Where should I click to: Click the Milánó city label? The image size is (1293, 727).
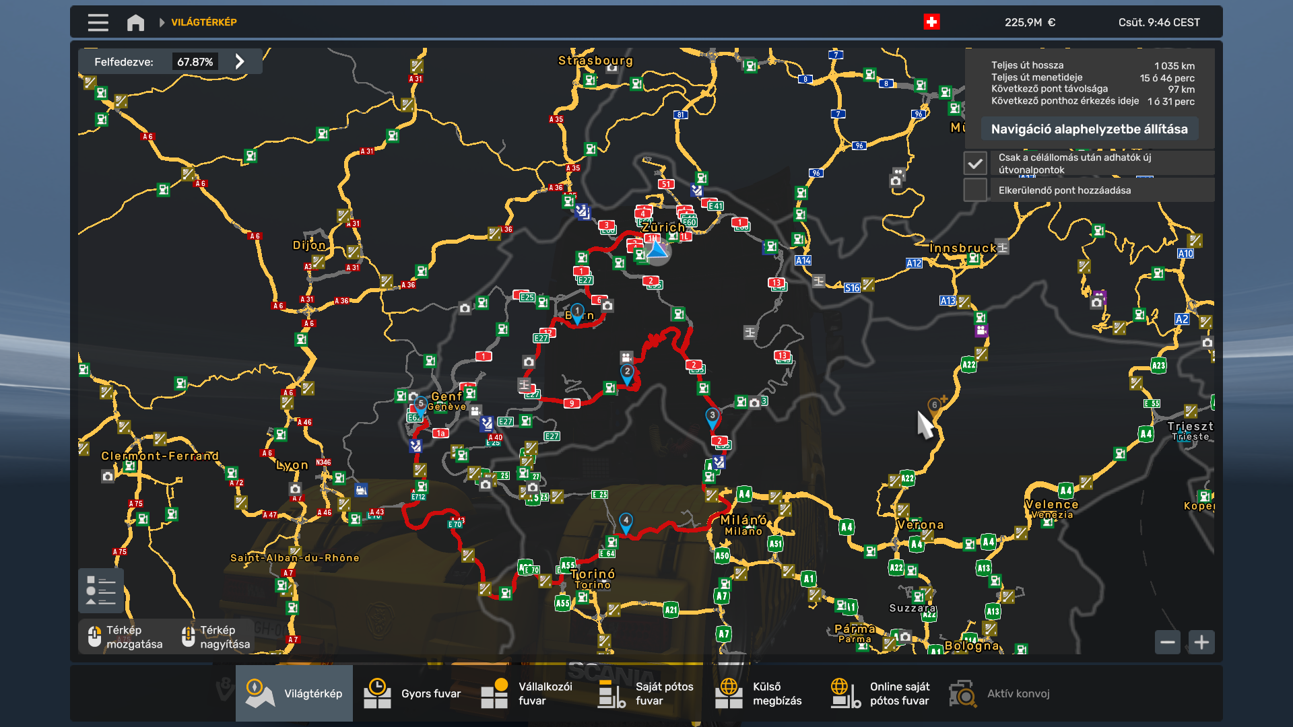tap(743, 520)
